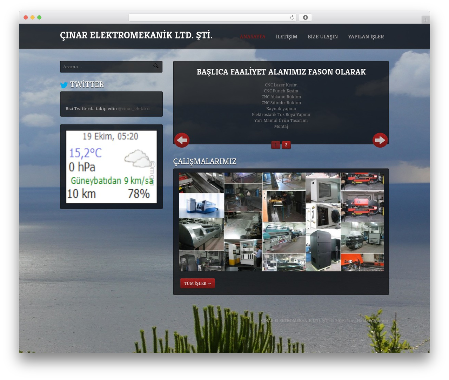The width and height of the screenshot is (449, 380).
Task: Reload page using browser refresh icon
Action: tap(292, 18)
